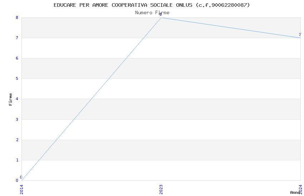This screenshot has height=196, width=304.
Task: Click the chart title EDUCARE PER AMORE COOPERATIVA SOCIALE ONLUS
Action: pos(152,5)
